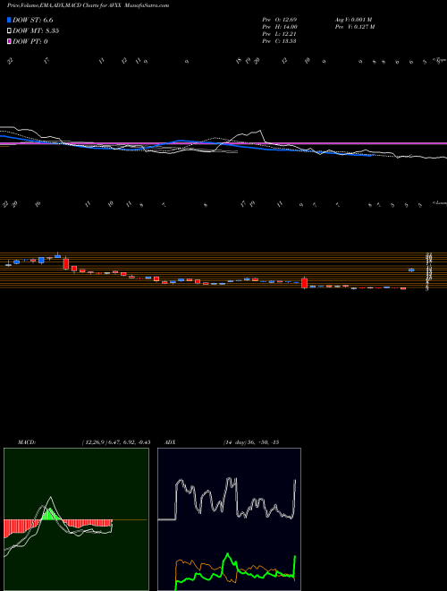This screenshot has height=591, width=447.
Task: Select the 'DOW ST: 6.6' legend label
Action: coord(35,21)
